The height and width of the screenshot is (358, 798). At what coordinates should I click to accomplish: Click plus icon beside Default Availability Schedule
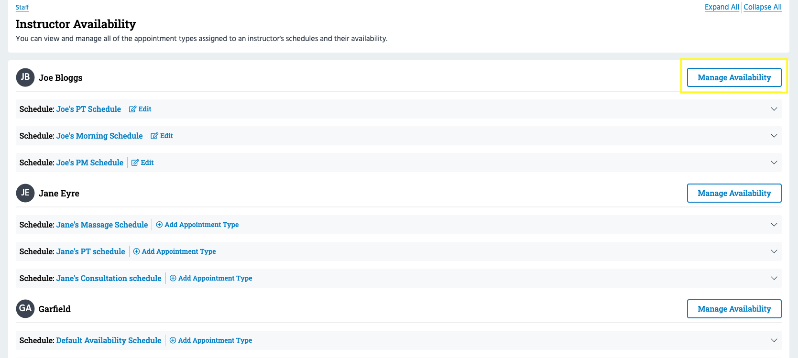click(173, 340)
